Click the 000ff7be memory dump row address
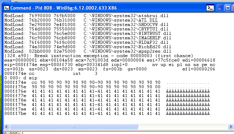The height and width of the screenshot is (134, 234). [15, 113]
